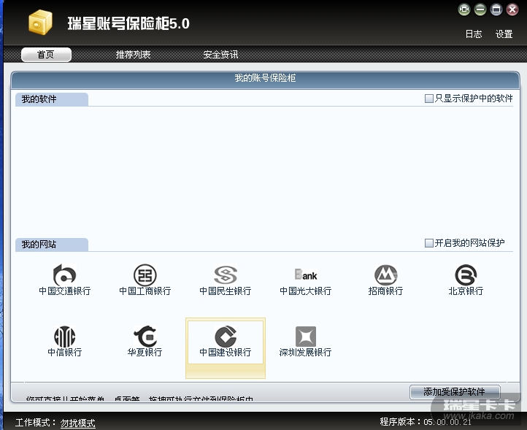Open the 推荐列表 tab

133,55
